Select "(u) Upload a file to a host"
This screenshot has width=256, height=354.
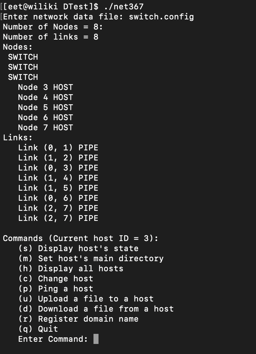coord(86,299)
